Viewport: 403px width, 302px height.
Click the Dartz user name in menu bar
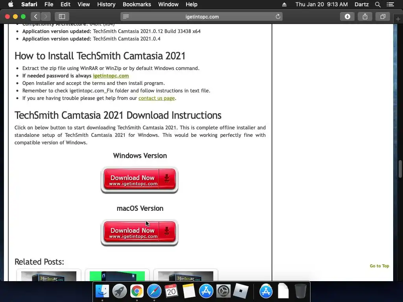point(361,4)
